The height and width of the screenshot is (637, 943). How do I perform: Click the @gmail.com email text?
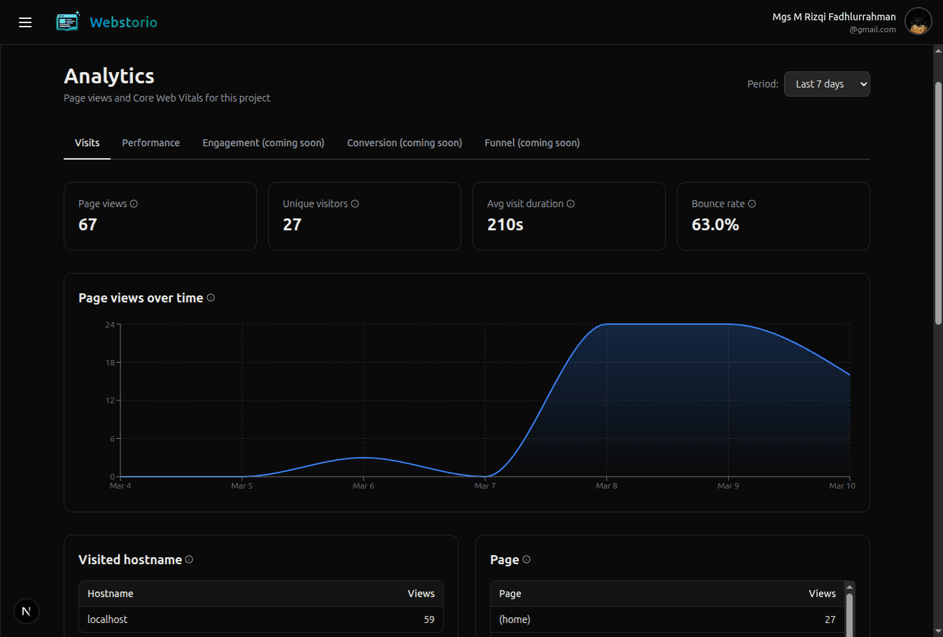click(872, 29)
